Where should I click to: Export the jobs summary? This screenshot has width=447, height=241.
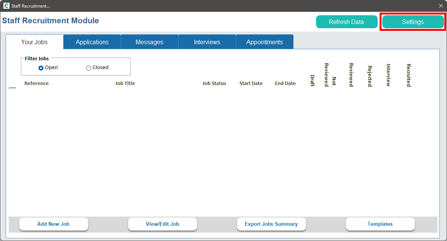[x=271, y=224]
